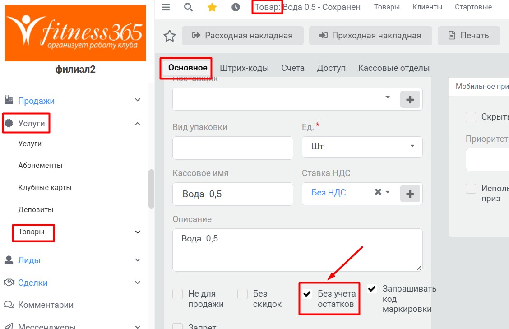
Task: Click the Приходная накладная button
Action: 370,35
